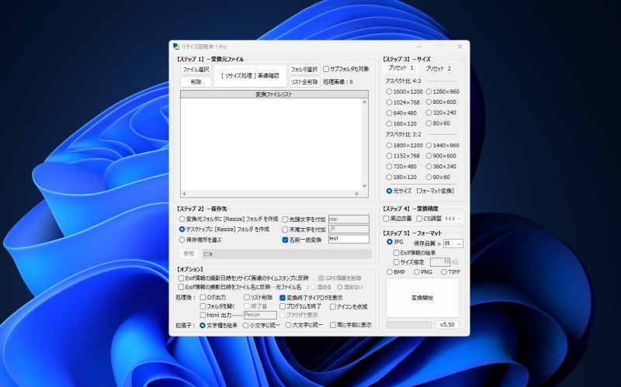This screenshot has height=387, width=621.
Task: Select the 保存場所を選ぶ radio button
Action: (200, 240)
